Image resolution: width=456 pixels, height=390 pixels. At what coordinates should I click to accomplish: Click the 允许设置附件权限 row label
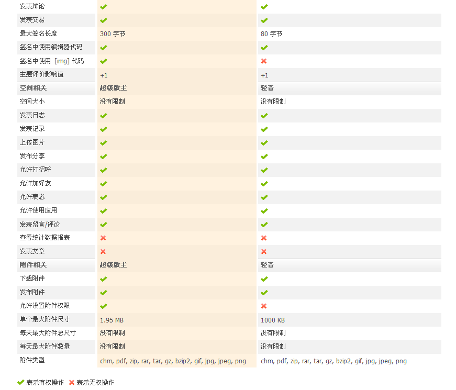(x=45, y=306)
